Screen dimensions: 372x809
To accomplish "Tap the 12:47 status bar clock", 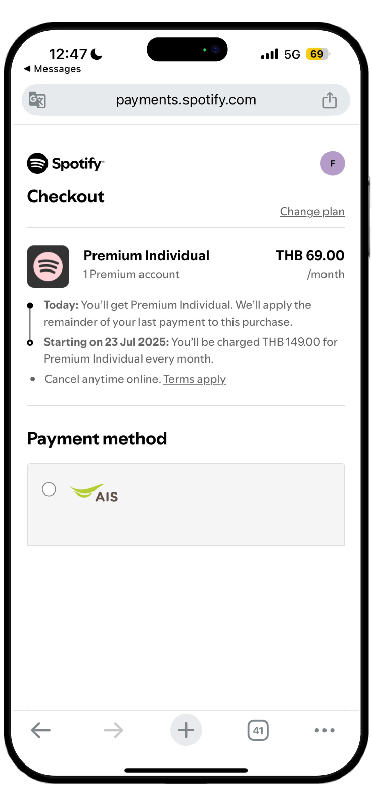I will click(68, 54).
